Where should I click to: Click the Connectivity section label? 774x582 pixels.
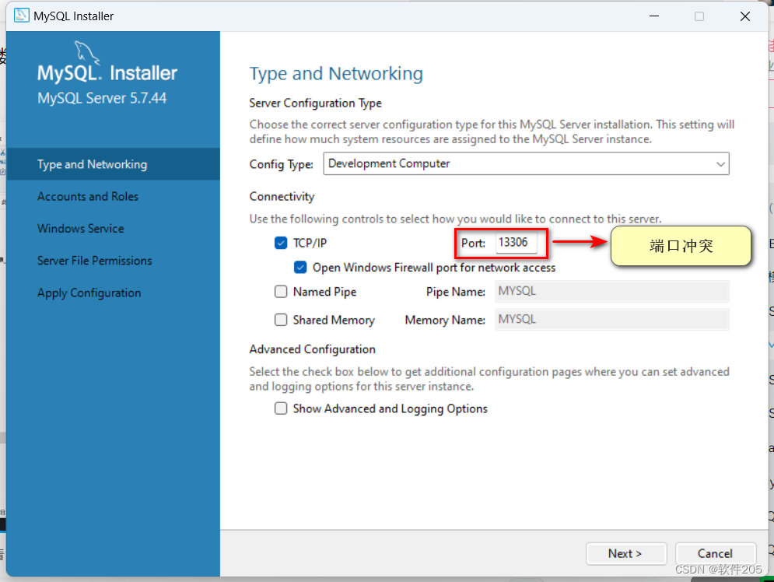coord(282,197)
